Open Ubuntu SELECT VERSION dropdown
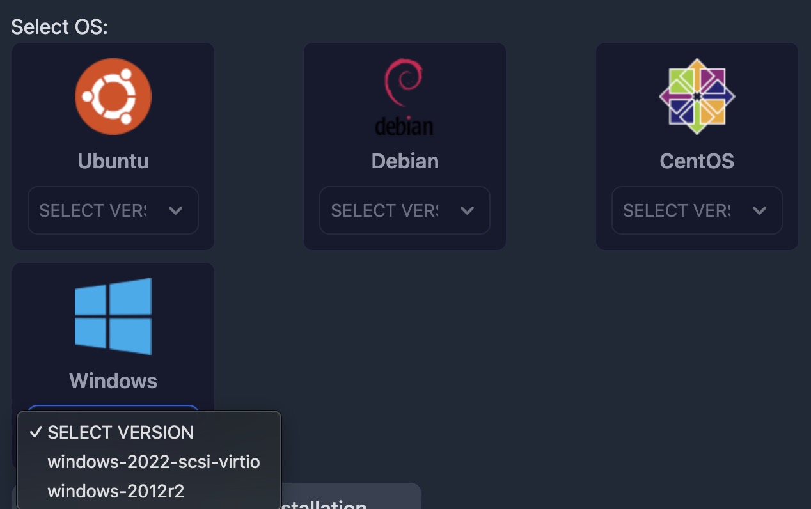811x509 pixels. pos(113,210)
